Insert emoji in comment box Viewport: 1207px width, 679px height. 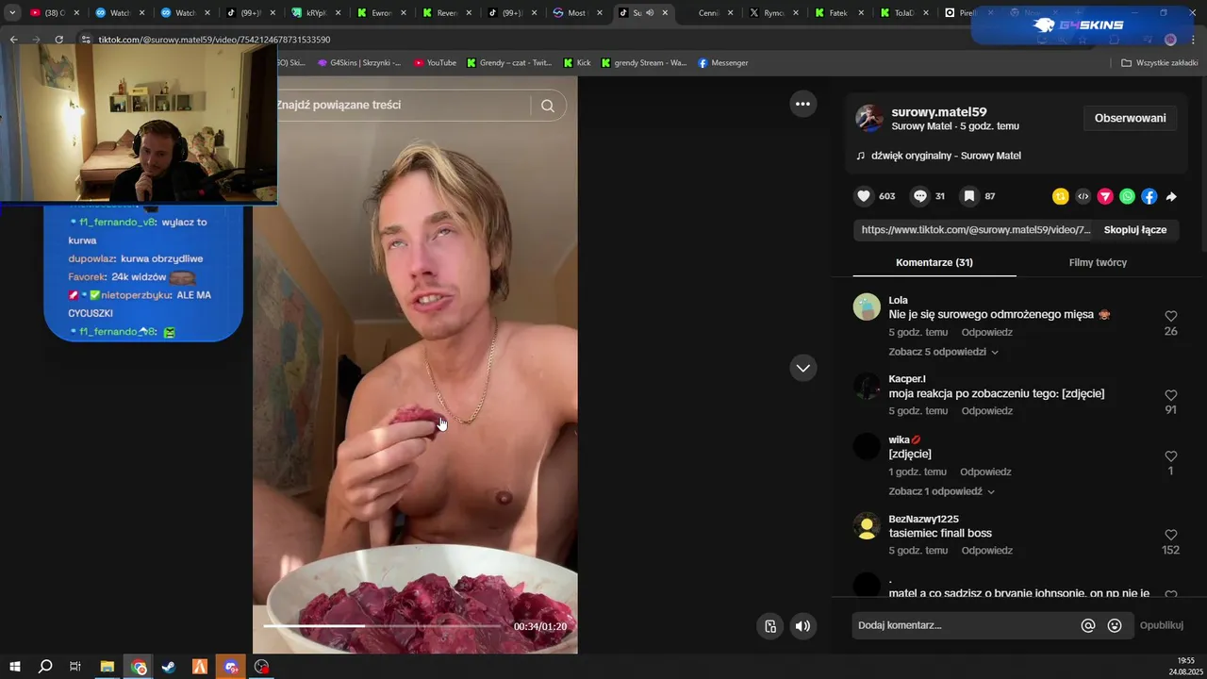1115,625
